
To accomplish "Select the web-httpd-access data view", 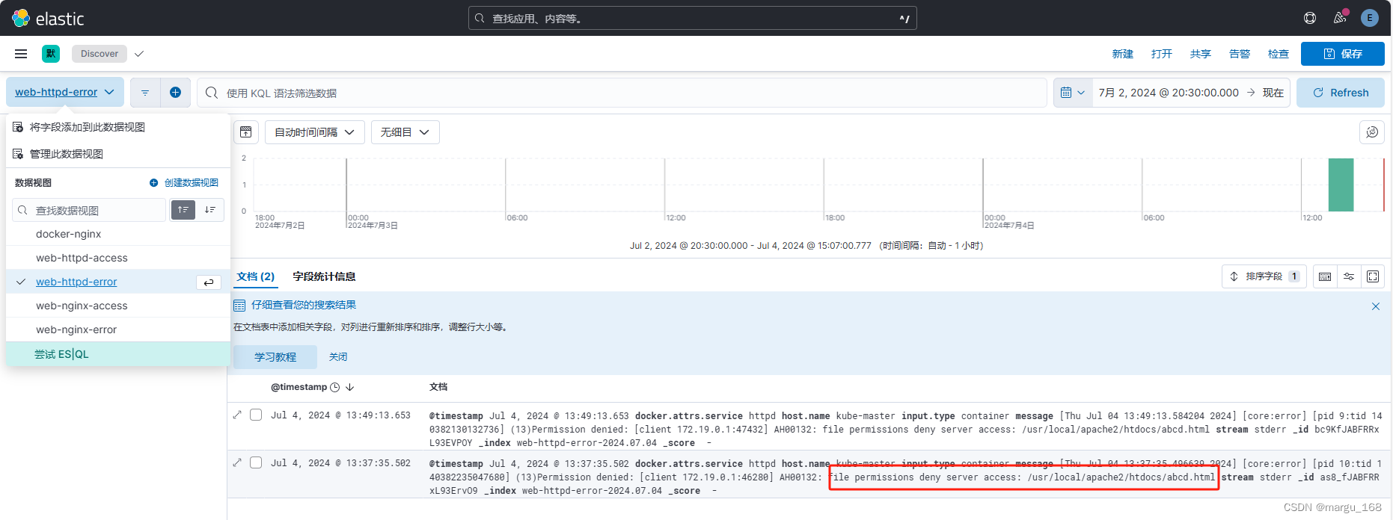I will point(118,258).
